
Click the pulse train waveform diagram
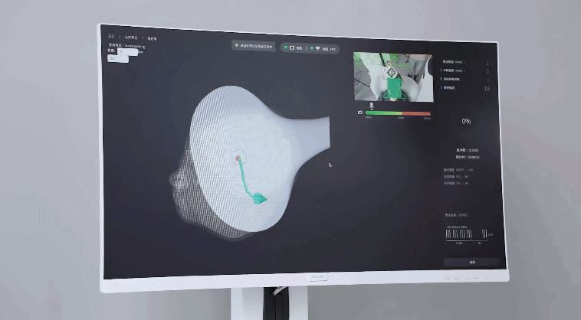coord(469,234)
